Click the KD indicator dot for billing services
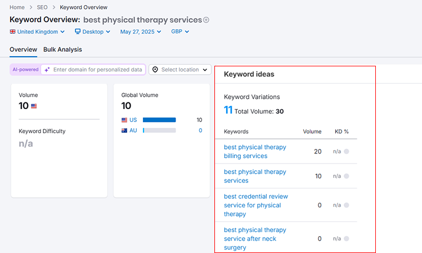This screenshot has height=253, width=422. pos(347,151)
